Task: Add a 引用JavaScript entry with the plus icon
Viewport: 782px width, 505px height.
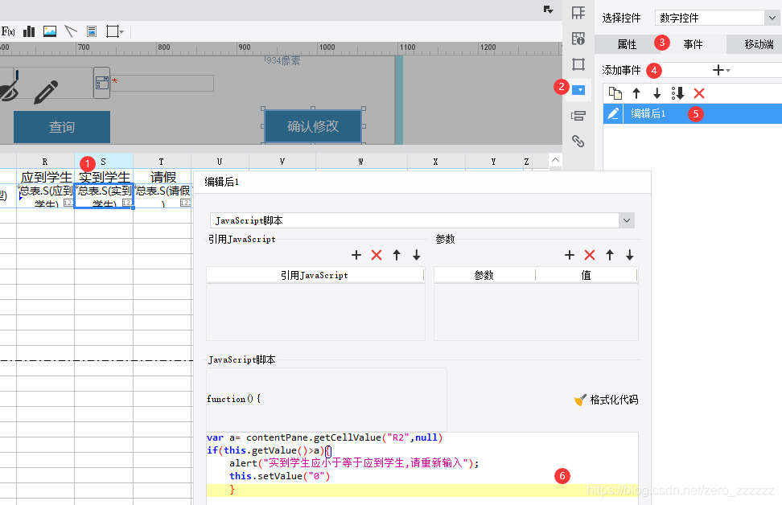Action: click(x=356, y=255)
